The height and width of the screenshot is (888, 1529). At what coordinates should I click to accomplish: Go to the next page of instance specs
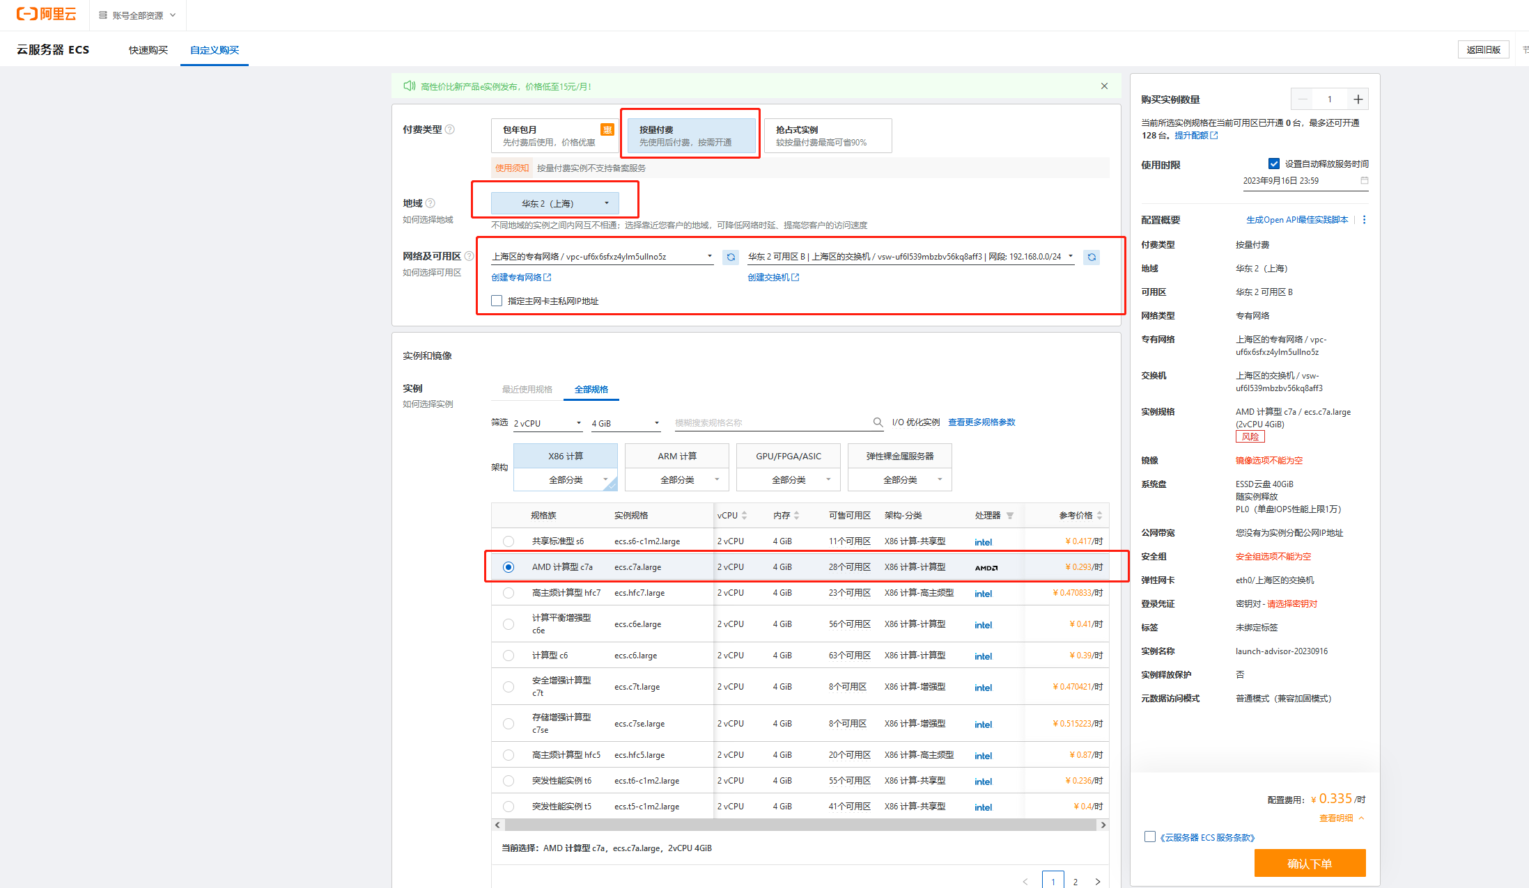tap(1098, 882)
